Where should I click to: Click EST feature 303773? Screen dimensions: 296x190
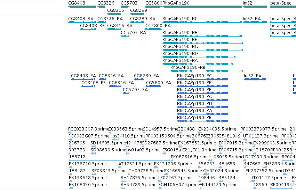tap(70, 154)
